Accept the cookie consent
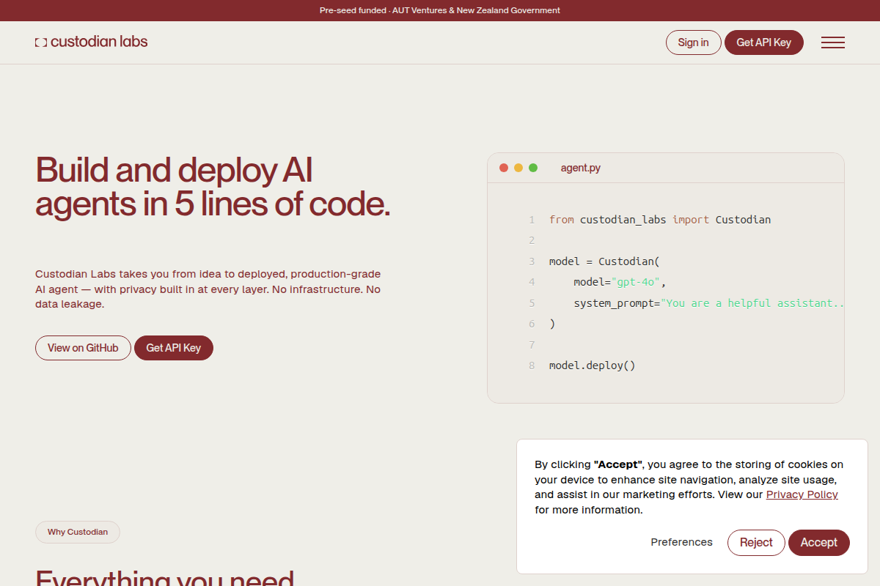880x586 pixels. tap(818, 543)
